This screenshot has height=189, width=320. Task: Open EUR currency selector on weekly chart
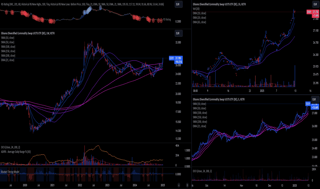(x=178, y=33)
